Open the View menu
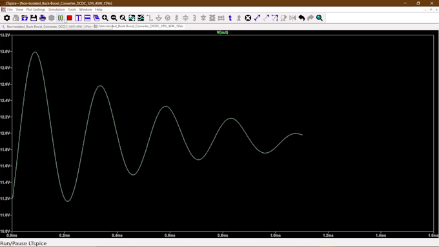Image resolution: width=439 pixels, height=247 pixels. coord(19,10)
